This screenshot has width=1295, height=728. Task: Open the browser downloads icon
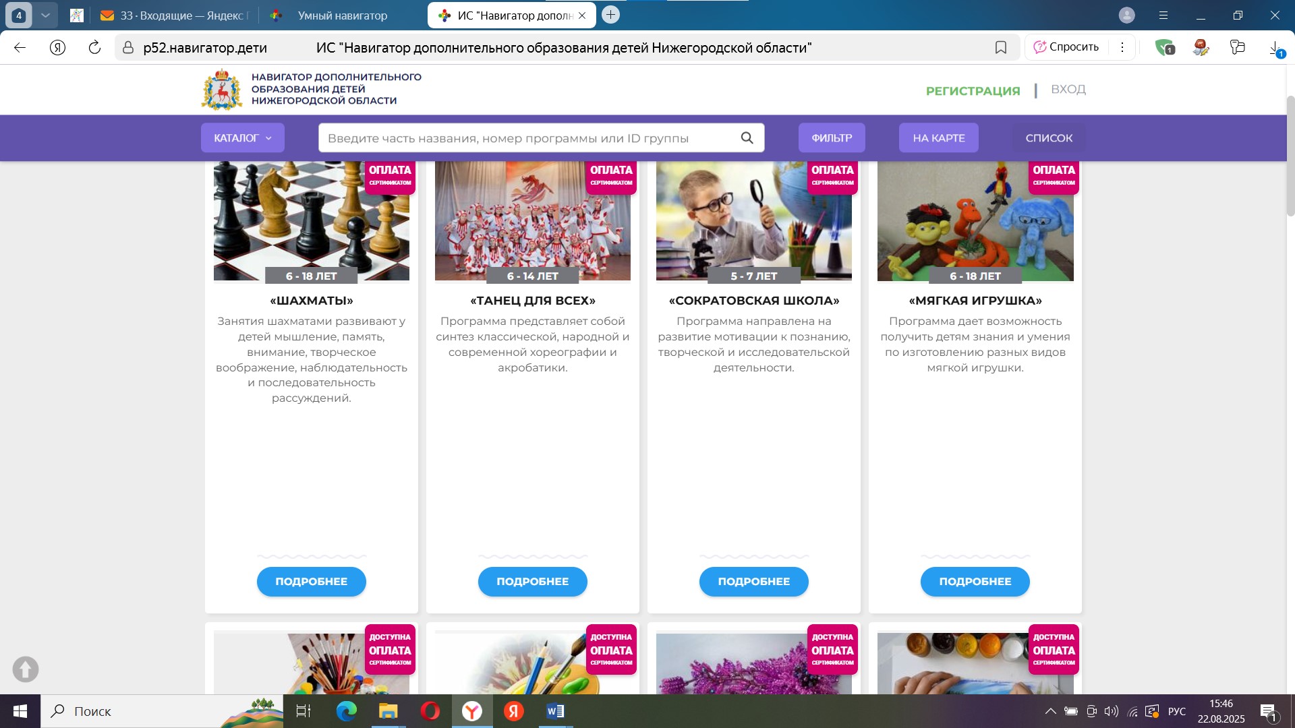point(1275,47)
